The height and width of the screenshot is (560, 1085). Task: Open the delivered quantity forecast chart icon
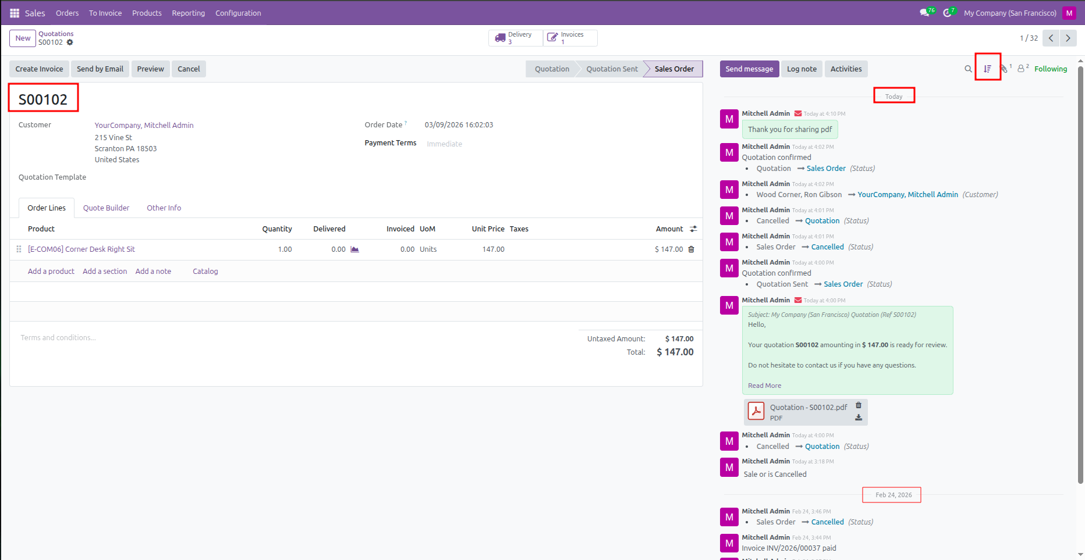click(354, 249)
